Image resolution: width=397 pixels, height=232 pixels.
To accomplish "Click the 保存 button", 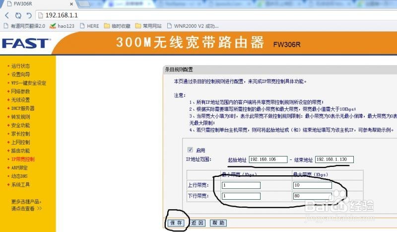I will tap(176, 223).
